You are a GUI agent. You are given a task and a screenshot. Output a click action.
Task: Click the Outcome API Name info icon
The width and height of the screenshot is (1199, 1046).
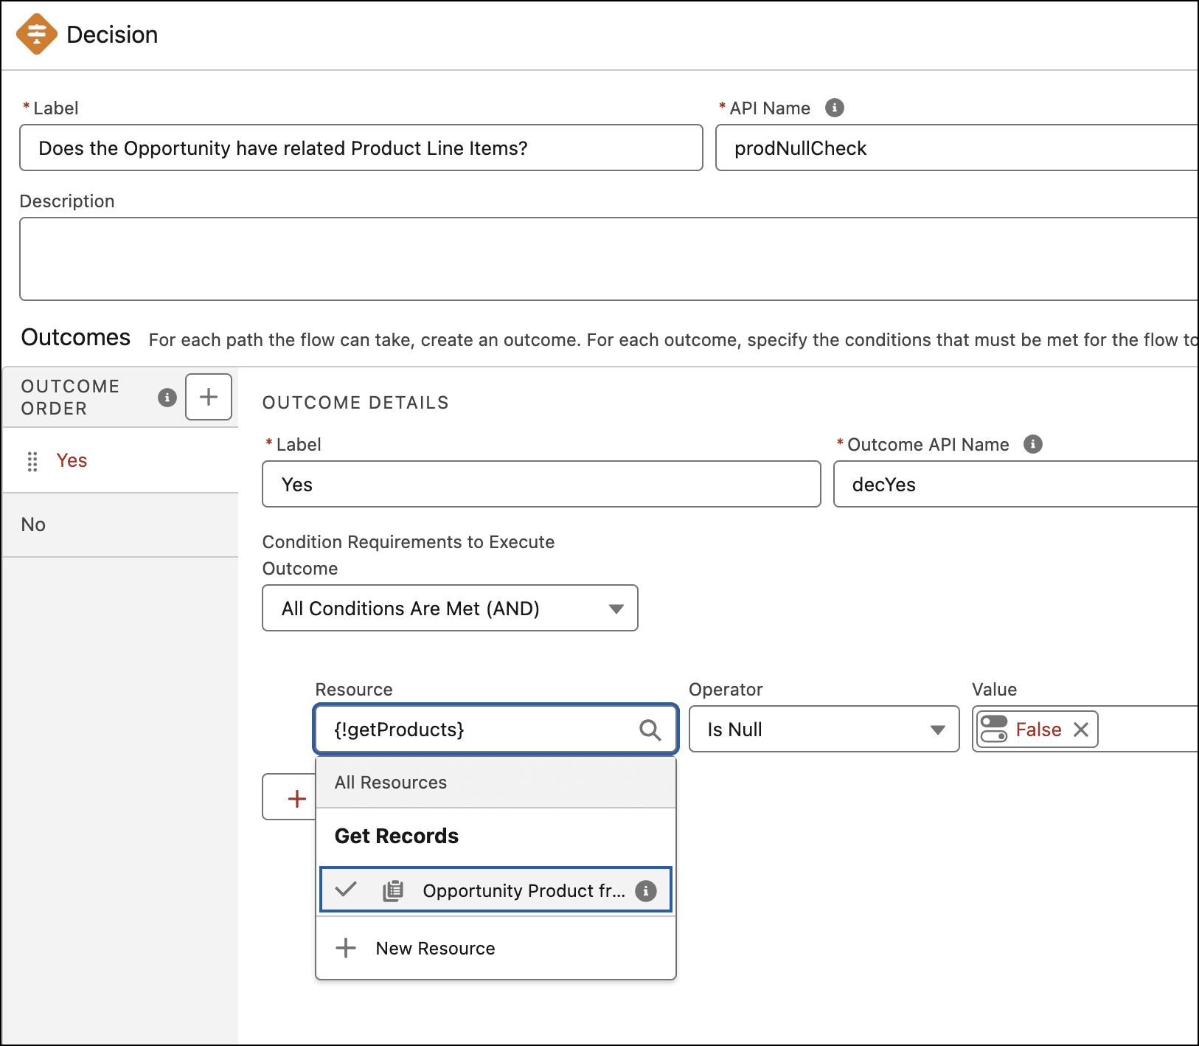[x=1034, y=444]
